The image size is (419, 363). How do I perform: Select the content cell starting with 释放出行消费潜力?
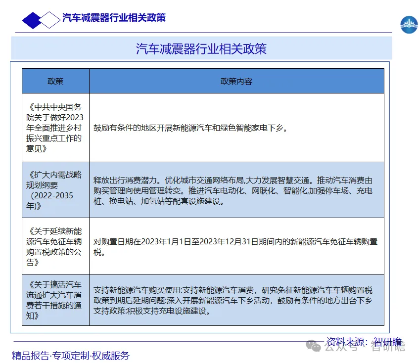pos(236,190)
